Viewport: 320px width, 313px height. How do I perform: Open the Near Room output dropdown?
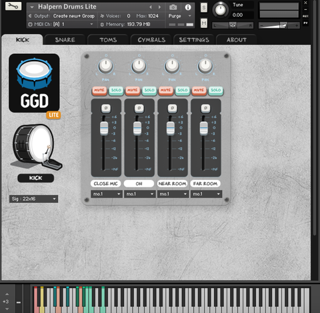(173, 194)
